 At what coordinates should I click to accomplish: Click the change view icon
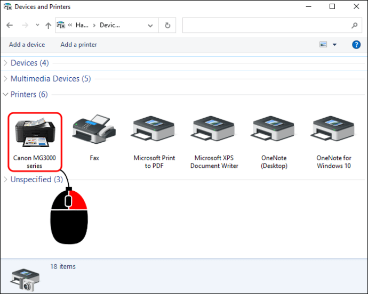pyautogui.click(x=323, y=44)
